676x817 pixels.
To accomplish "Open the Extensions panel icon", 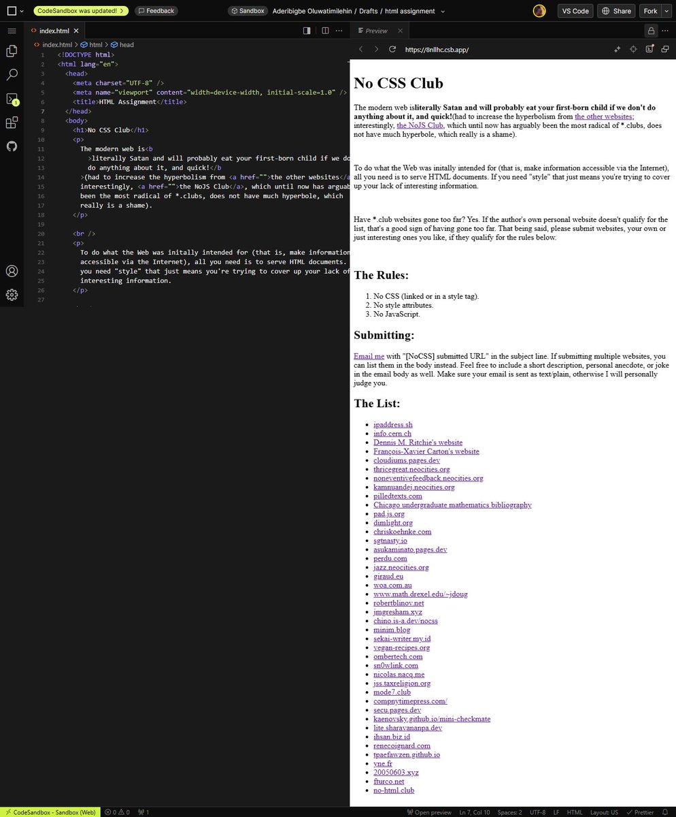I will (x=12, y=123).
